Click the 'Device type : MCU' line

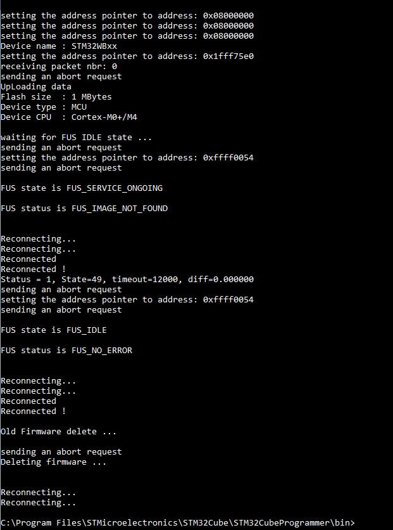tap(44, 107)
